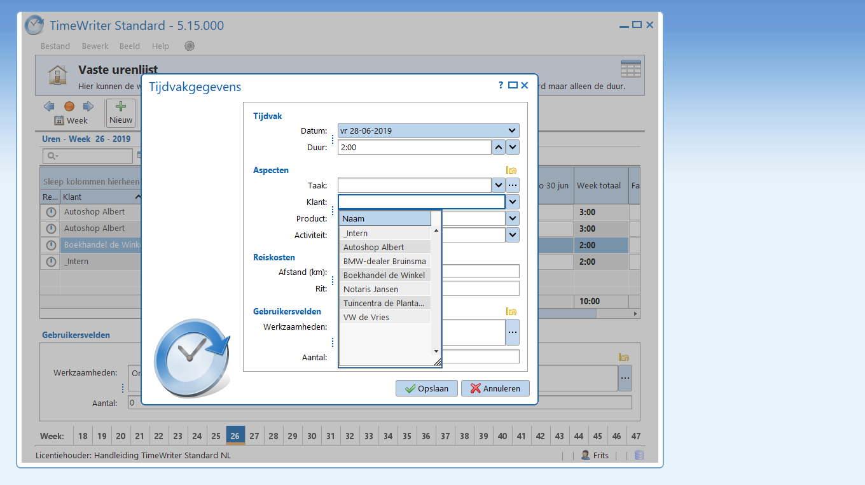Image resolution: width=865 pixels, height=485 pixels.
Task: Open the Product dropdown arrow
Action: pos(513,218)
